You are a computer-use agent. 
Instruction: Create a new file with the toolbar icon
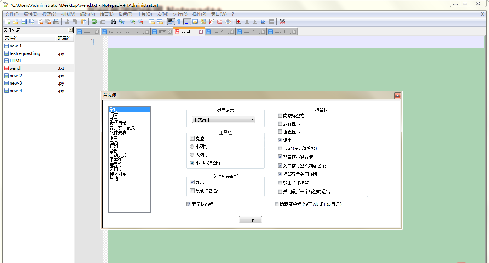point(7,22)
